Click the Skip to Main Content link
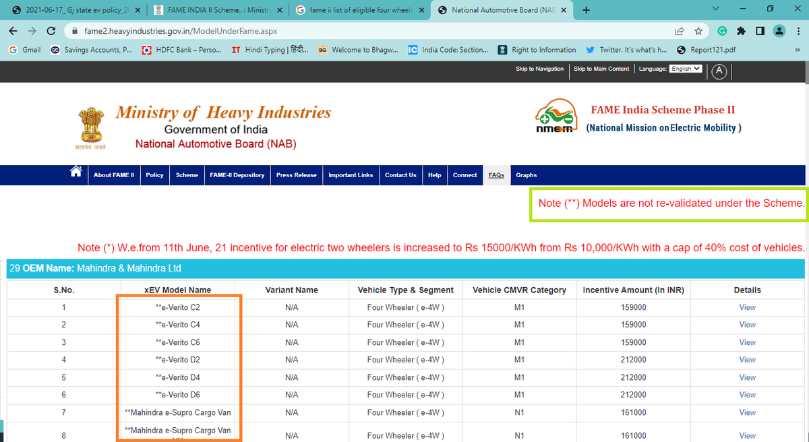 [601, 69]
